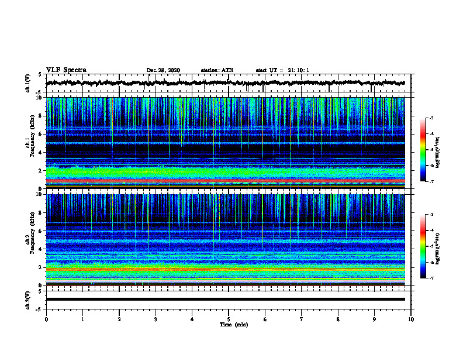Click the "-3" label on ch.2 colorbar

pyautogui.click(x=431, y=215)
